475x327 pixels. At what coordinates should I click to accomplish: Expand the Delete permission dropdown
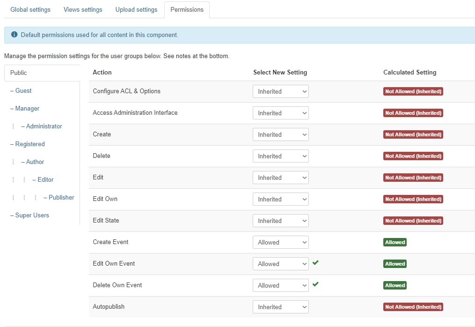280,156
